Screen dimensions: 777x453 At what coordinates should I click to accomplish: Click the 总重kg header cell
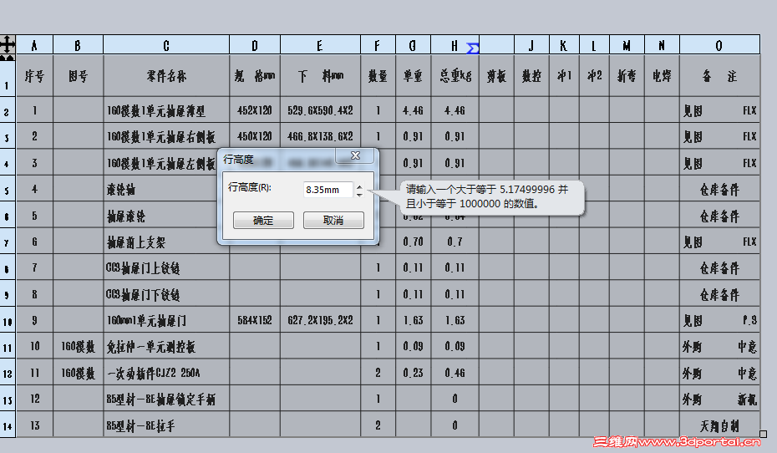coord(455,76)
